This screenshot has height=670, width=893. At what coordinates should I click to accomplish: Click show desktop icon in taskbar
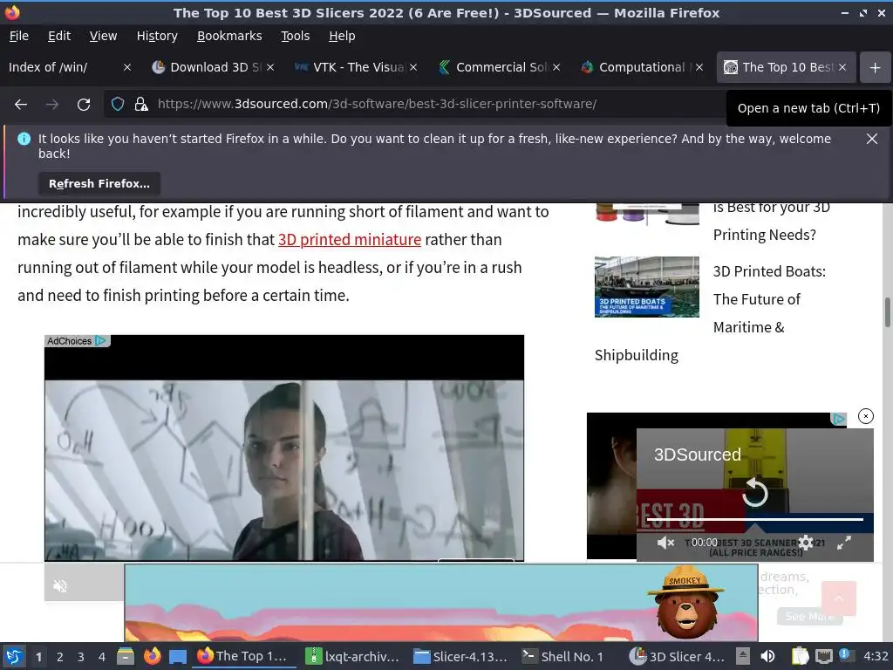(x=178, y=656)
